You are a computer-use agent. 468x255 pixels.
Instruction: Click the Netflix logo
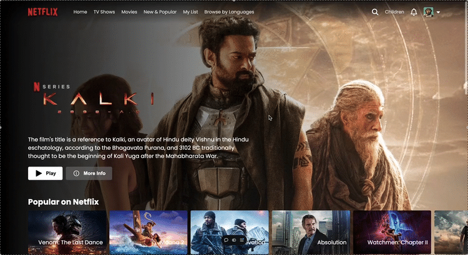click(42, 12)
